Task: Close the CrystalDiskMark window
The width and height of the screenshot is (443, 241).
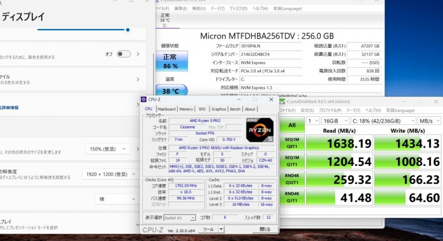Action: click(x=436, y=101)
